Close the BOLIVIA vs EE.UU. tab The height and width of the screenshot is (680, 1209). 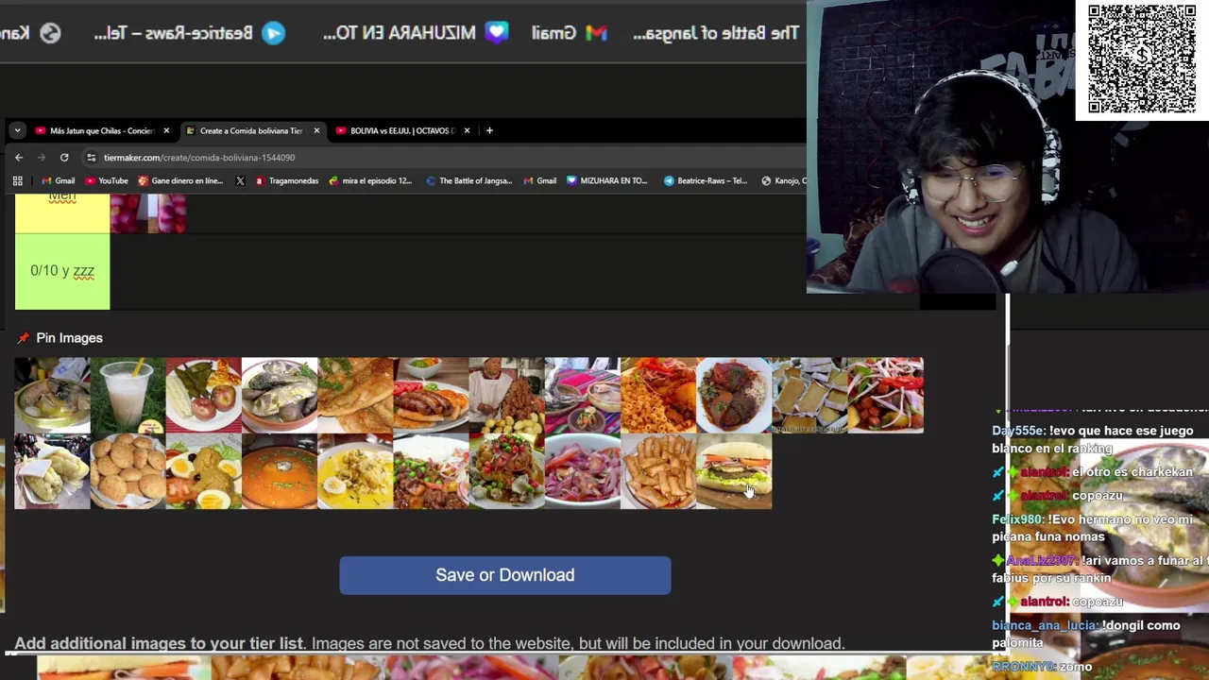pyautogui.click(x=467, y=130)
